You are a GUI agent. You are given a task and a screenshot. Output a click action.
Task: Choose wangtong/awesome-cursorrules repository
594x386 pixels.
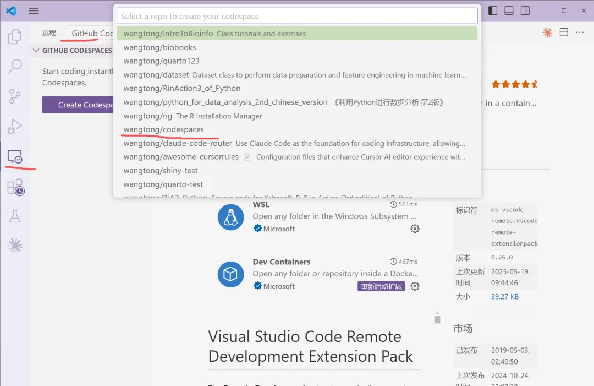[297, 157]
